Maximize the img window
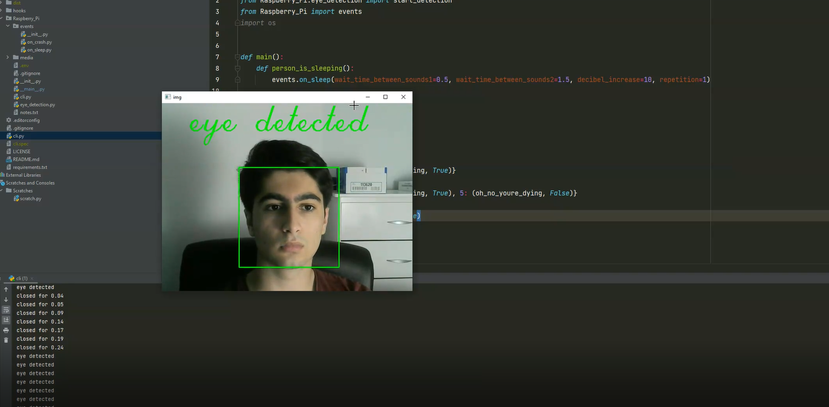Image resolution: width=829 pixels, height=407 pixels. (x=385, y=97)
